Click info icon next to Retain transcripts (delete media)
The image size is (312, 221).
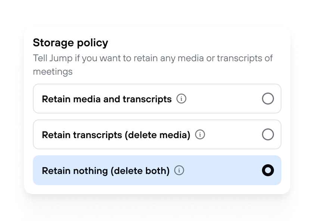tap(200, 135)
